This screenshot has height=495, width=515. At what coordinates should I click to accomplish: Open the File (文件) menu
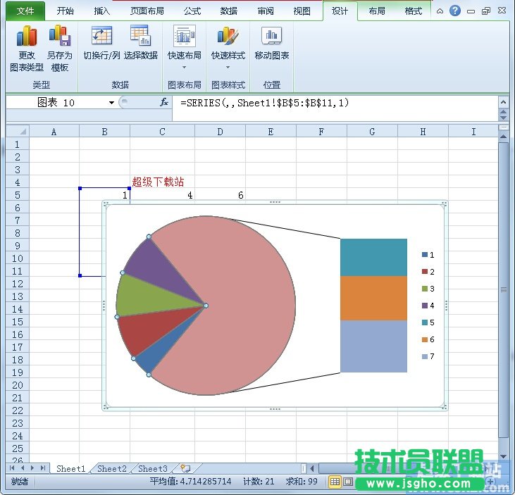(25, 11)
